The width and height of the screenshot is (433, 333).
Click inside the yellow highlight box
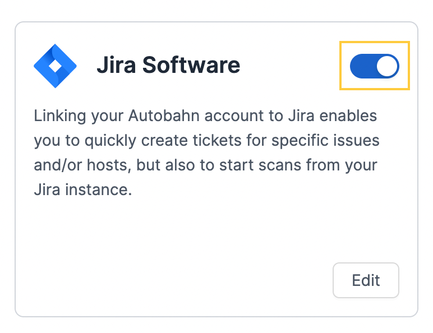(375, 66)
